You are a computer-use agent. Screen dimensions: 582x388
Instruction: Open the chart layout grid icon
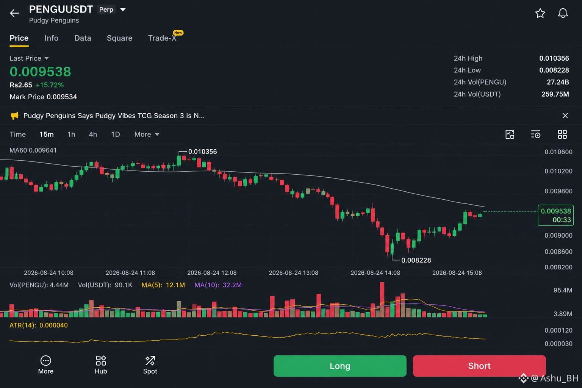click(x=562, y=134)
